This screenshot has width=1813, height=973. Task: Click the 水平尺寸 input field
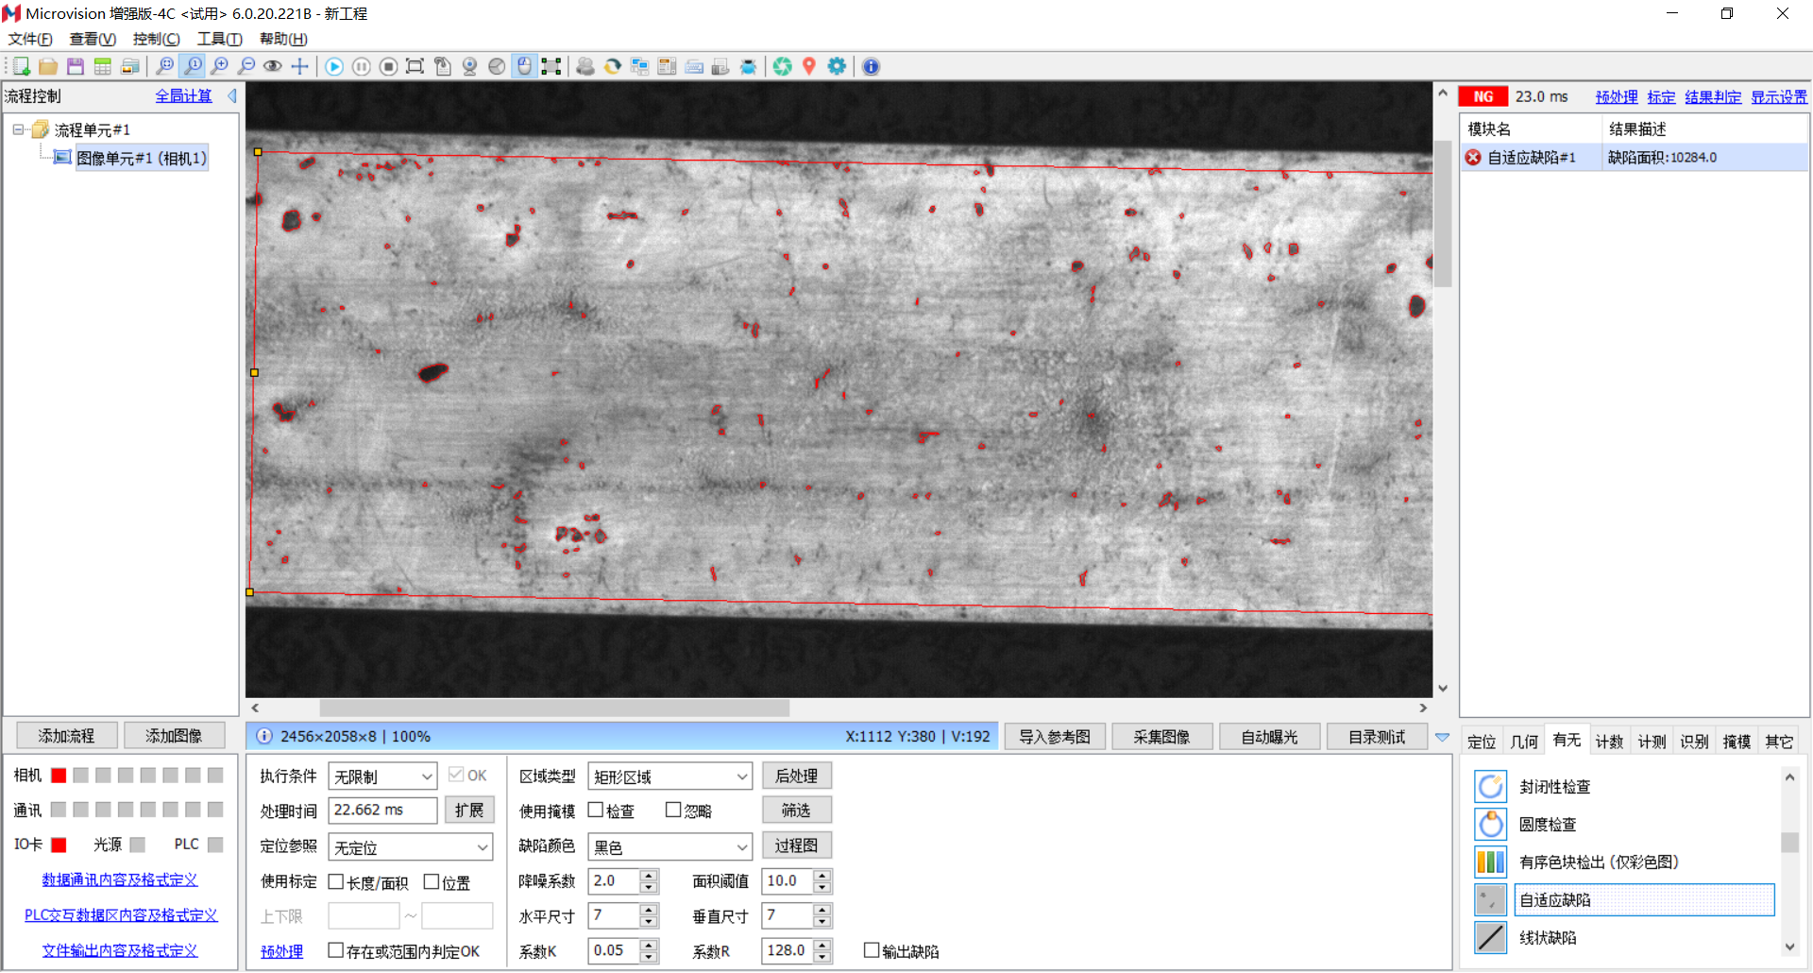(x=614, y=915)
